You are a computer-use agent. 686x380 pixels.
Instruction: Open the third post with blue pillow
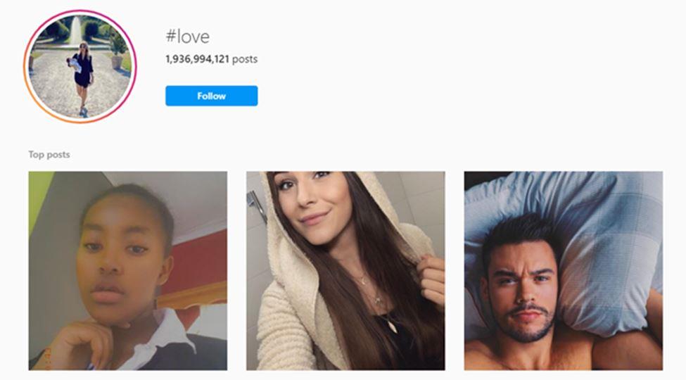[564, 270]
